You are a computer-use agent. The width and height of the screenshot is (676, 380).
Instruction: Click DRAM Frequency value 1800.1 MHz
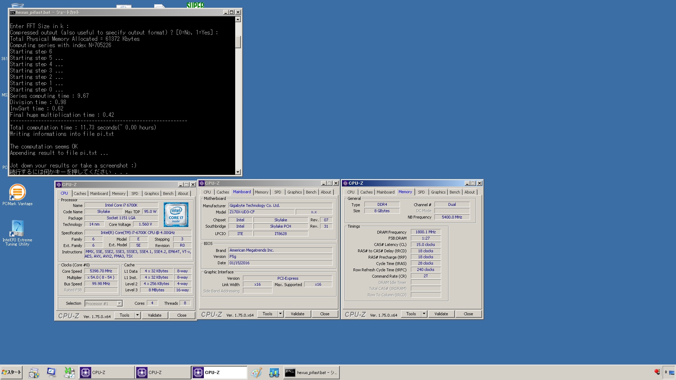coord(426,232)
